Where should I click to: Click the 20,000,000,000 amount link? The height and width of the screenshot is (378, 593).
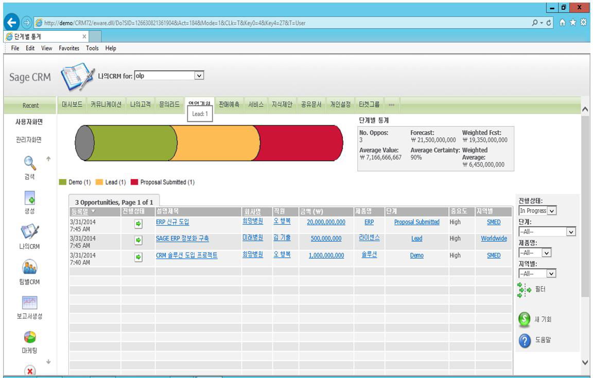pos(326,222)
